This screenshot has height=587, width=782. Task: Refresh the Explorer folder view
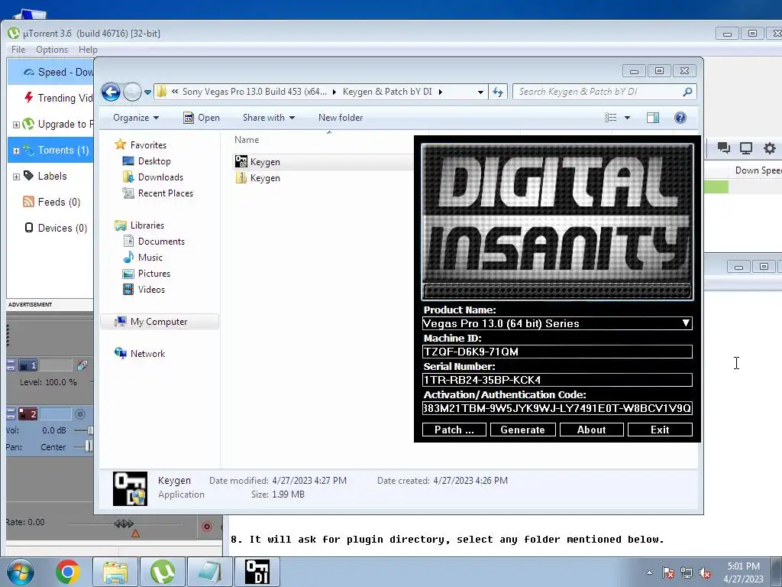[x=498, y=92]
